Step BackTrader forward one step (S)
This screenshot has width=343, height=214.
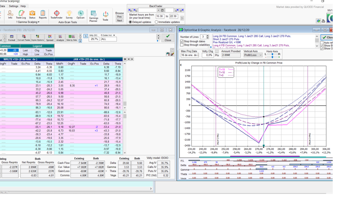coord(177,10)
